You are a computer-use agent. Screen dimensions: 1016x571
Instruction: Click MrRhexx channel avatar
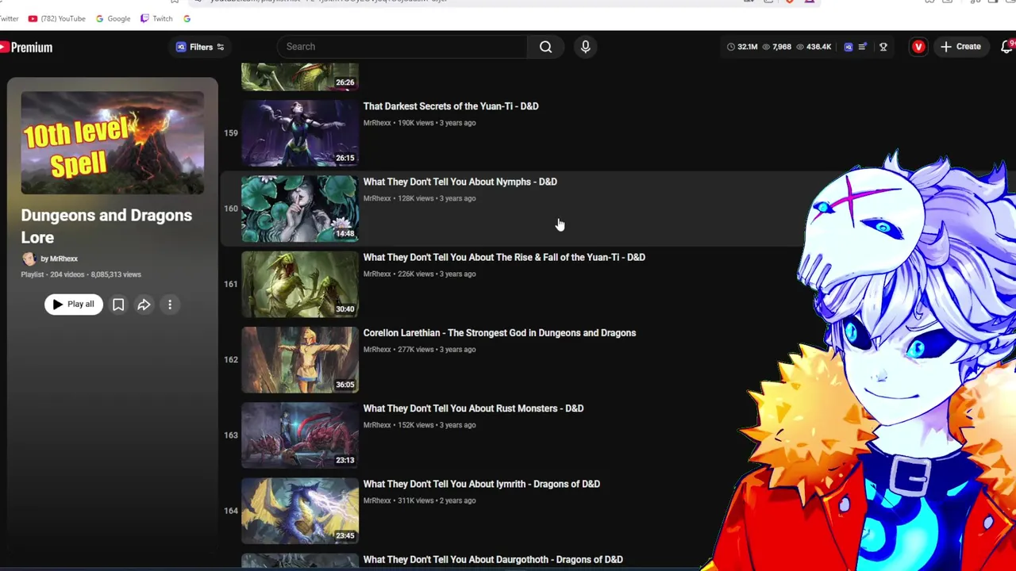tap(29, 259)
